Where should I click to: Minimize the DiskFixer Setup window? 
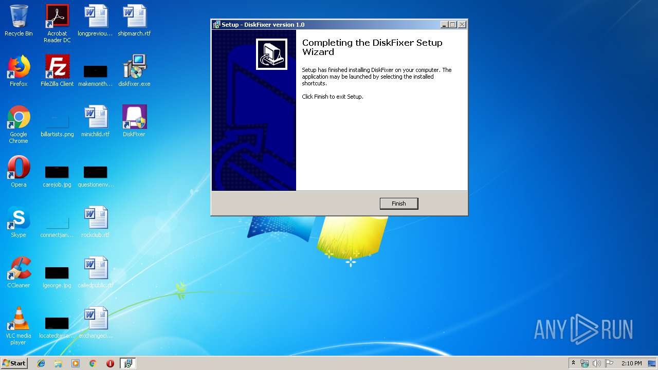point(445,25)
